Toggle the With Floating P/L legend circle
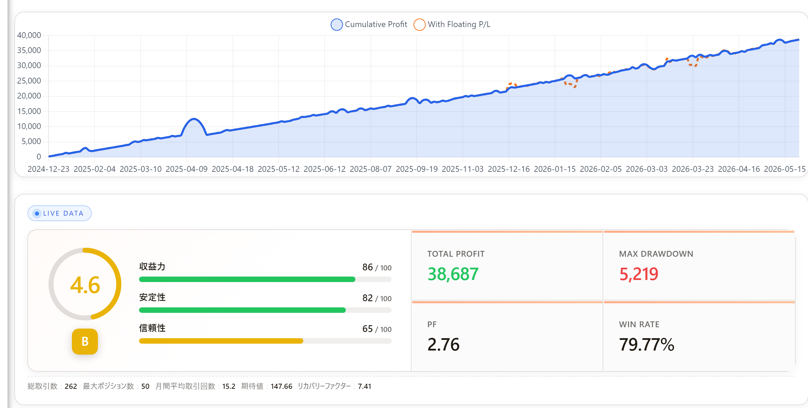The image size is (808, 408). click(419, 25)
